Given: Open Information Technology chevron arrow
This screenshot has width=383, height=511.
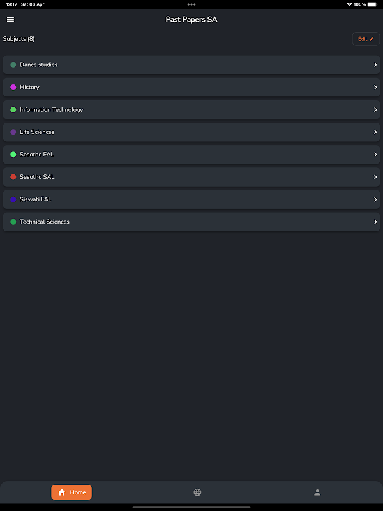Looking at the screenshot, I should pos(375,110).
